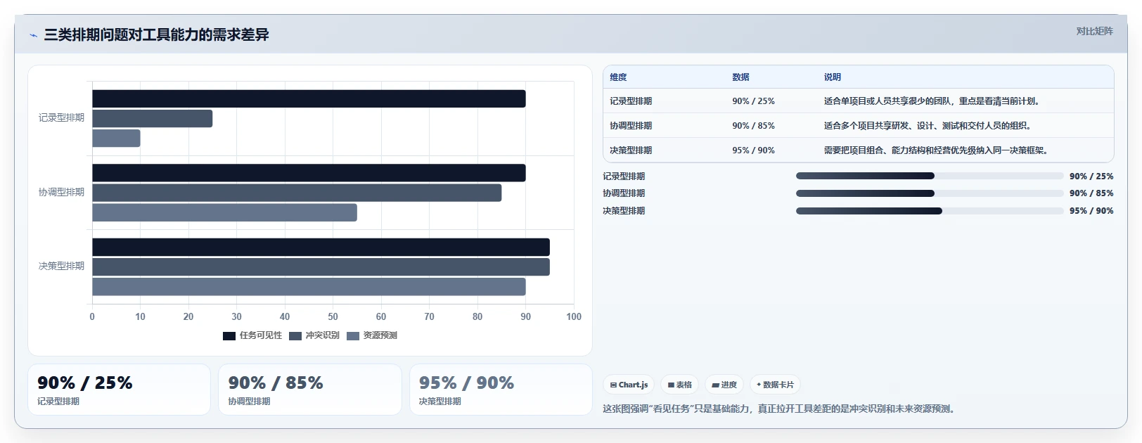This screenshot has height=443, width=1142.
Task: Toggle the 冲突识别 legend series
Action: coord(314,335)
